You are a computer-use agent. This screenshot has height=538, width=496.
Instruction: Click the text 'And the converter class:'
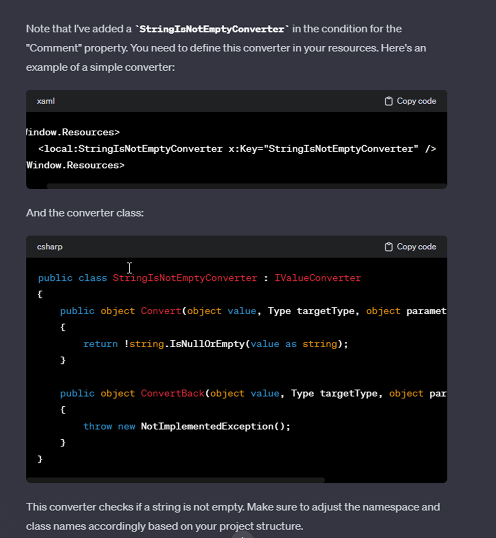pyautogui.click(x=85, y=213)
